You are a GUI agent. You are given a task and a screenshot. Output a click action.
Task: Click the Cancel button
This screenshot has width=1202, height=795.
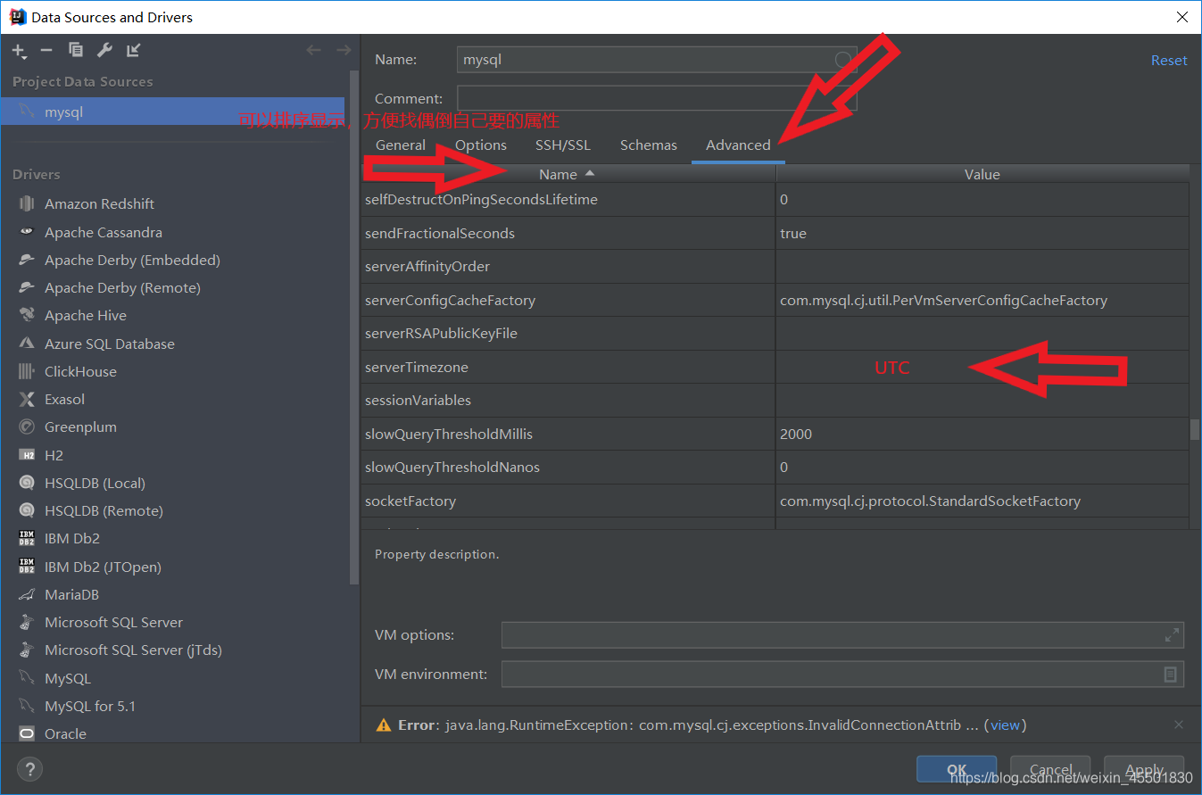[1051, 769]
